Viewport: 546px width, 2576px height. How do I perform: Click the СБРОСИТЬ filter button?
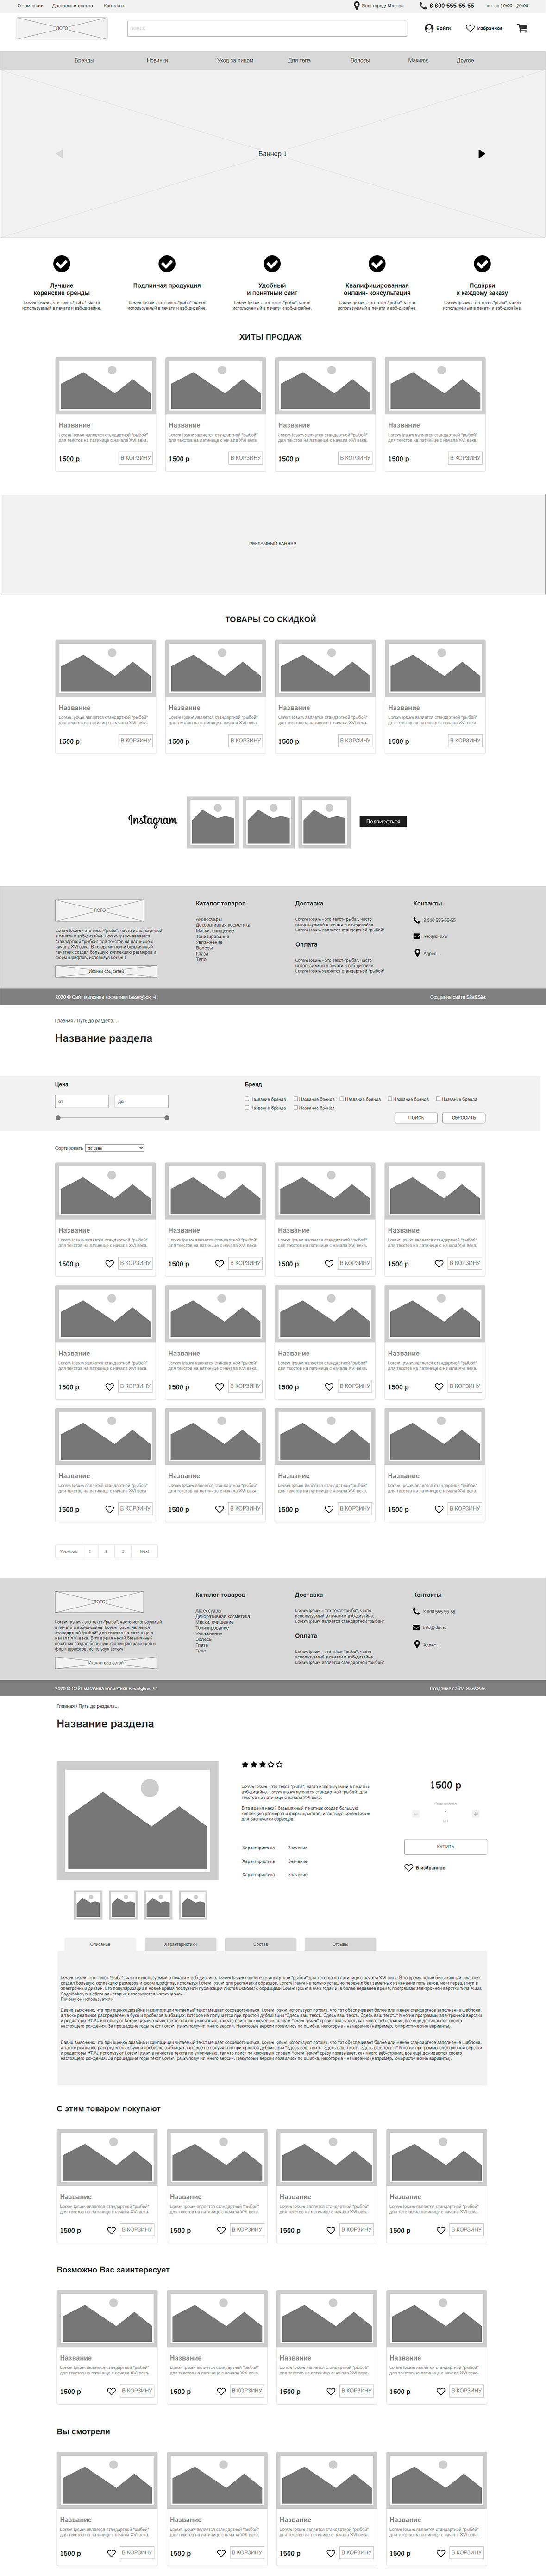[463, 1117]
